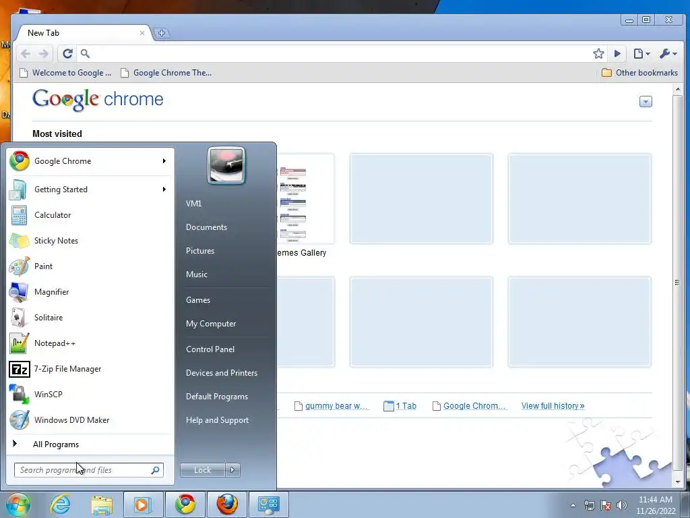Click Chrome taskbar button
Image resolution: width=690 pixels, height=518 pixels.
tap(185, 505)
